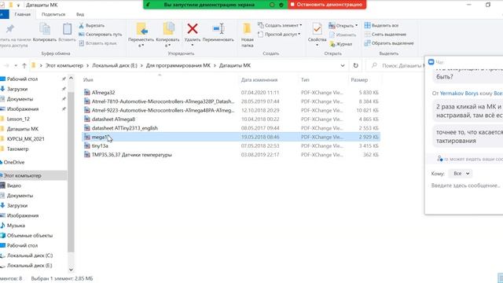The image size is (503, 283).
Task: Expand the address bar history dropdown
Action: [343, 65]
